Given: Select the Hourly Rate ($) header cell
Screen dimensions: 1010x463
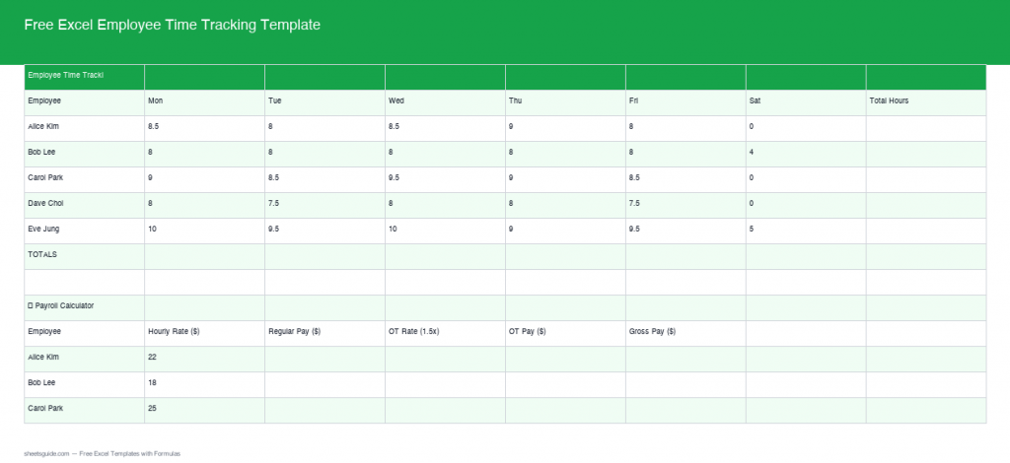Looking at the screenshot, I should click(x=204, y=332).
